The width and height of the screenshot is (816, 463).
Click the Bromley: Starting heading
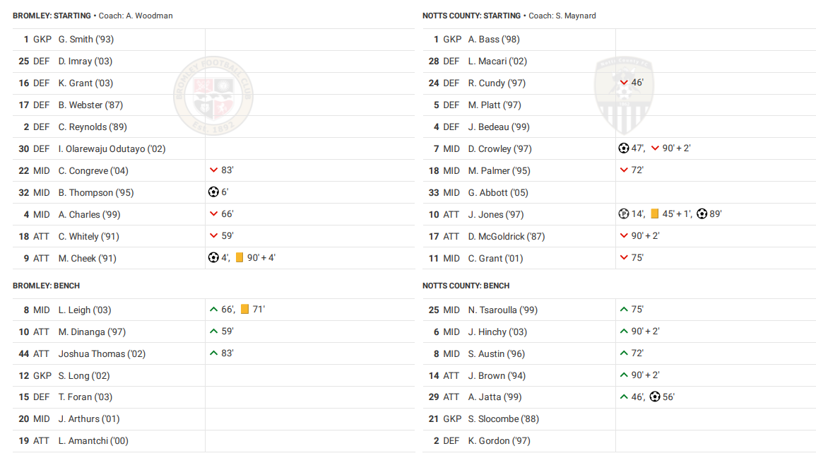pos(52,16)
